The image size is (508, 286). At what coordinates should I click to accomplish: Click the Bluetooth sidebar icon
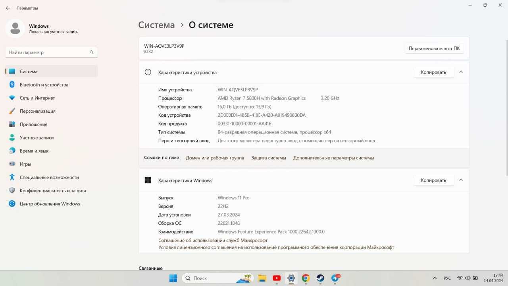12,85
